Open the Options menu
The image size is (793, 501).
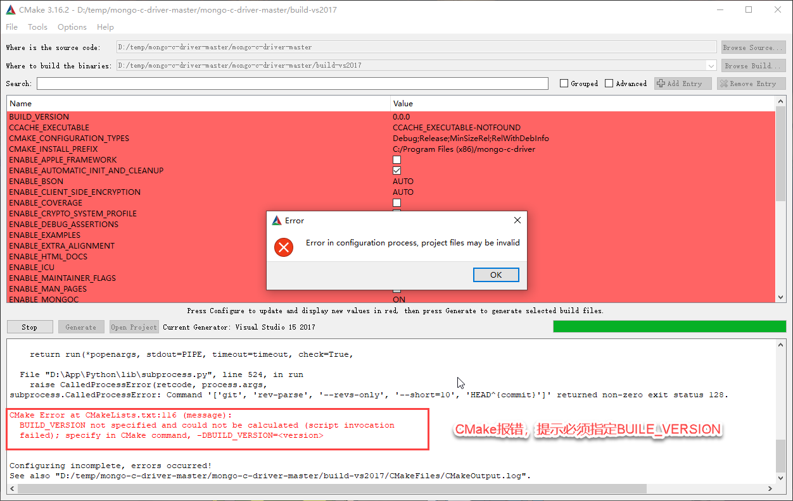tap(72, 27)
